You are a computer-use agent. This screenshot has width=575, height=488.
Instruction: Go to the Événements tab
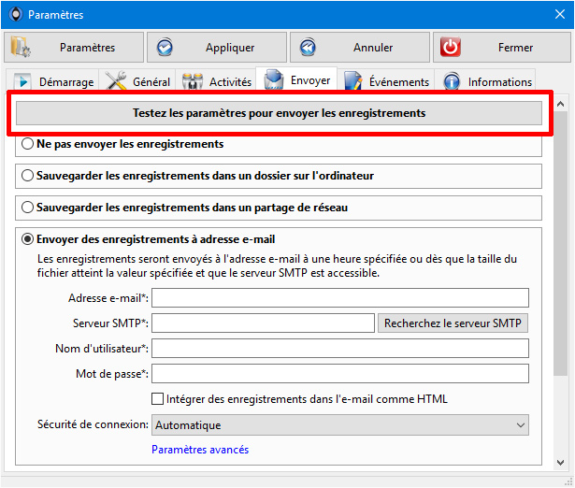tap(386, 79)
